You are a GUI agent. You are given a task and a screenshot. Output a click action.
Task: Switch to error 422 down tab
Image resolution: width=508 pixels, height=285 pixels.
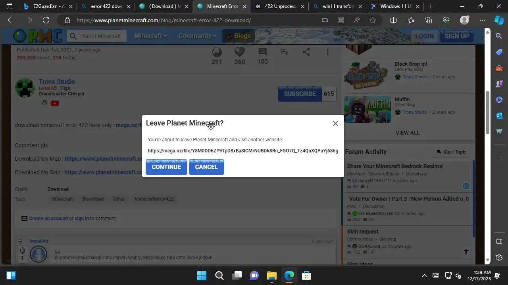[106, 6]
